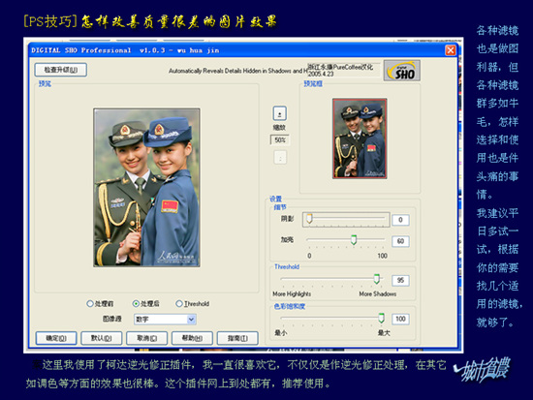Click the 阴影 shadow slider handle
Image resolution: width=533 pixels, height=400 pixels.
point(309,219)
